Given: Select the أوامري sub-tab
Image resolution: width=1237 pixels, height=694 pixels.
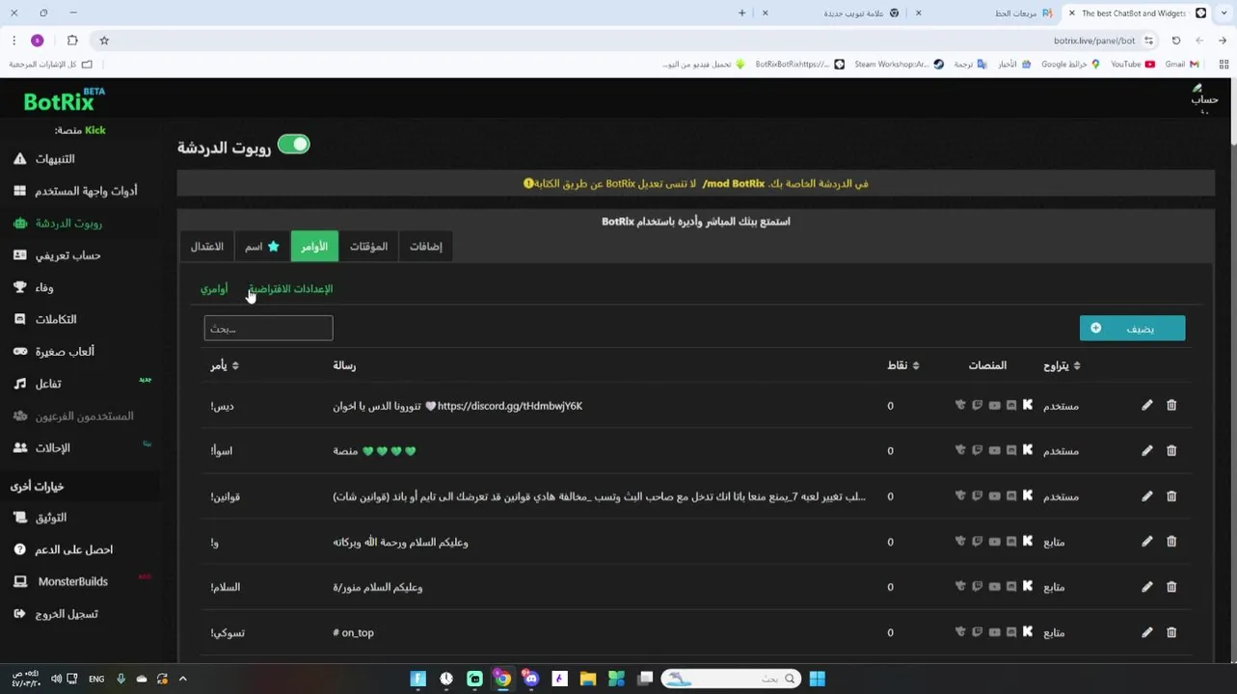Looking at the screenshot, I should 214,289.
